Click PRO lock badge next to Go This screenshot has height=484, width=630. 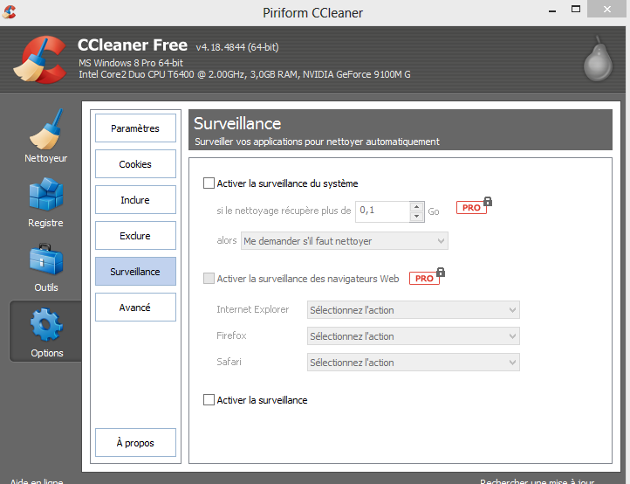pyautogui.click(x=474, y=205)
